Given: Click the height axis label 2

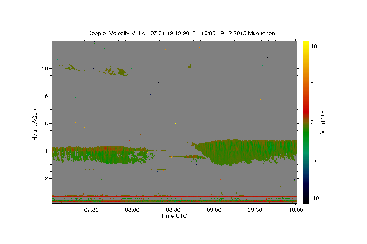Looking at the screenshot, I should pyautogui.click(x=46, y=178).
